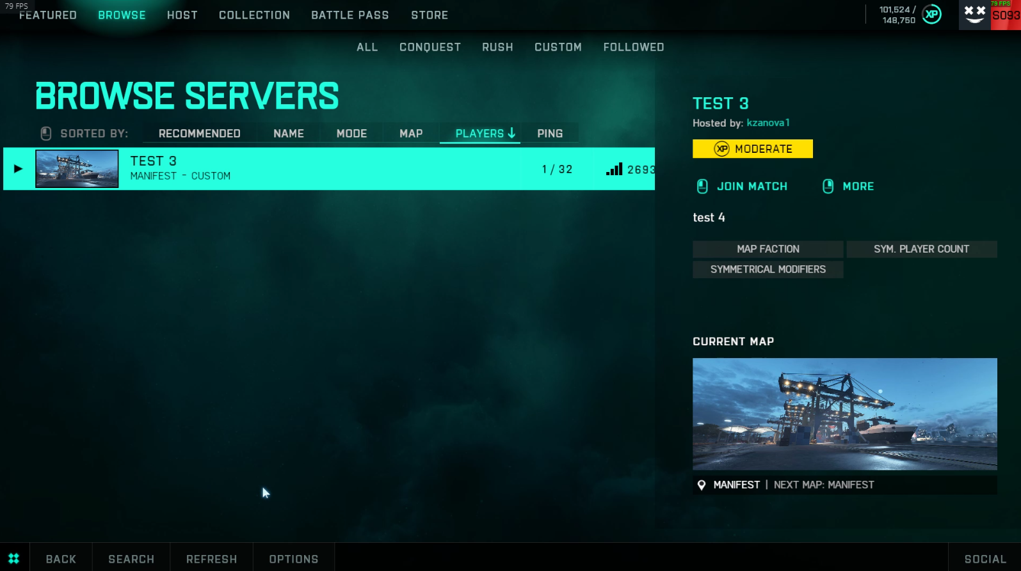Sort servers by Map
Screen dimensions: 1021x571
tap(411, 133)
